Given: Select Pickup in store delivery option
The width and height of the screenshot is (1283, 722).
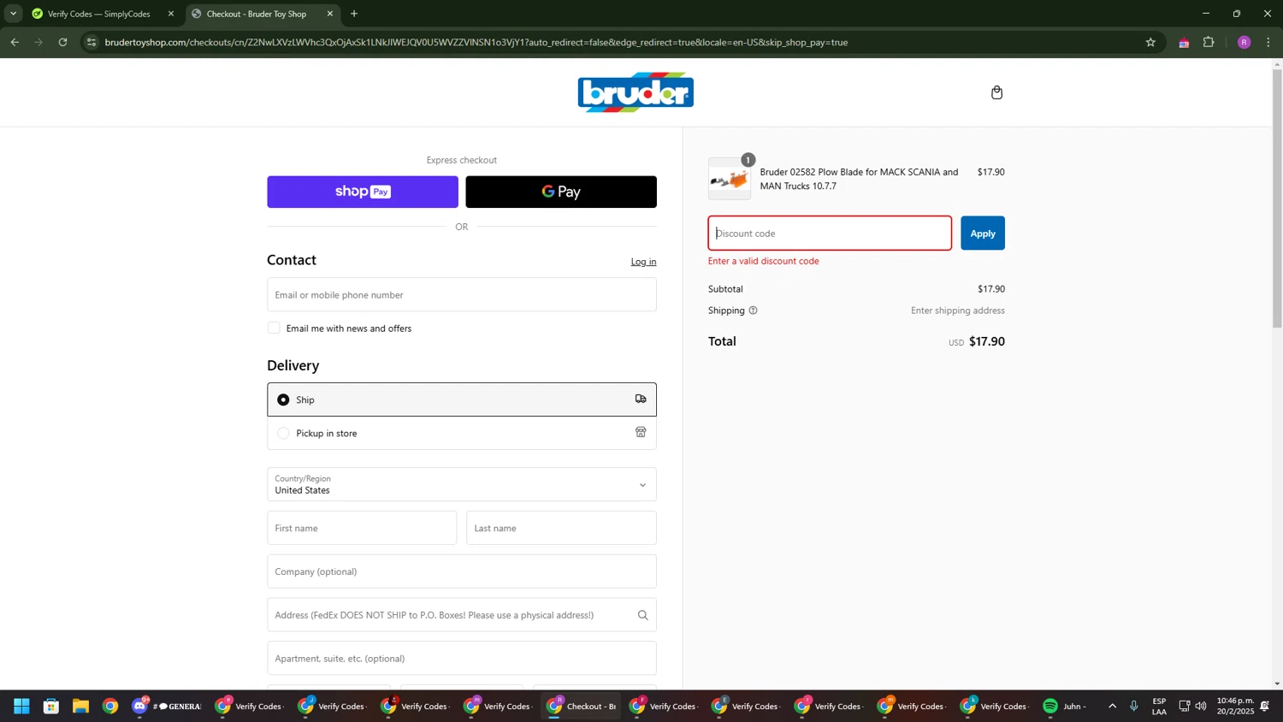Looking at the screenshot, I should 461,433.
